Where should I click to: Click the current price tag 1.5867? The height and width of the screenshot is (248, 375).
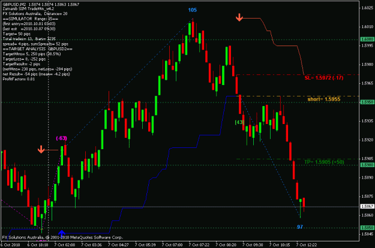[367, 207]
